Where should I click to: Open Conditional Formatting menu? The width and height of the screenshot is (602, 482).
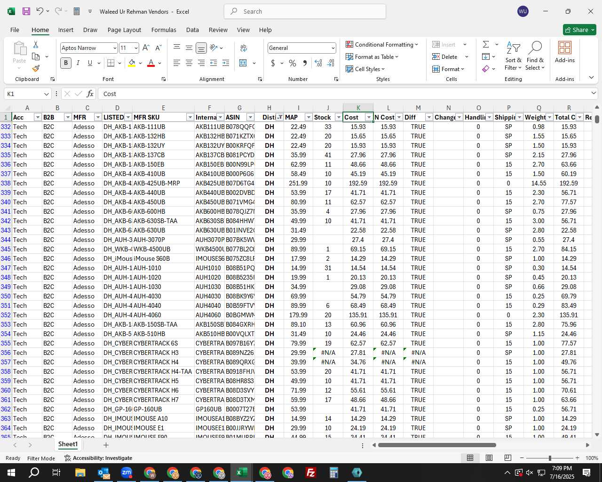[x=381, y=44]
